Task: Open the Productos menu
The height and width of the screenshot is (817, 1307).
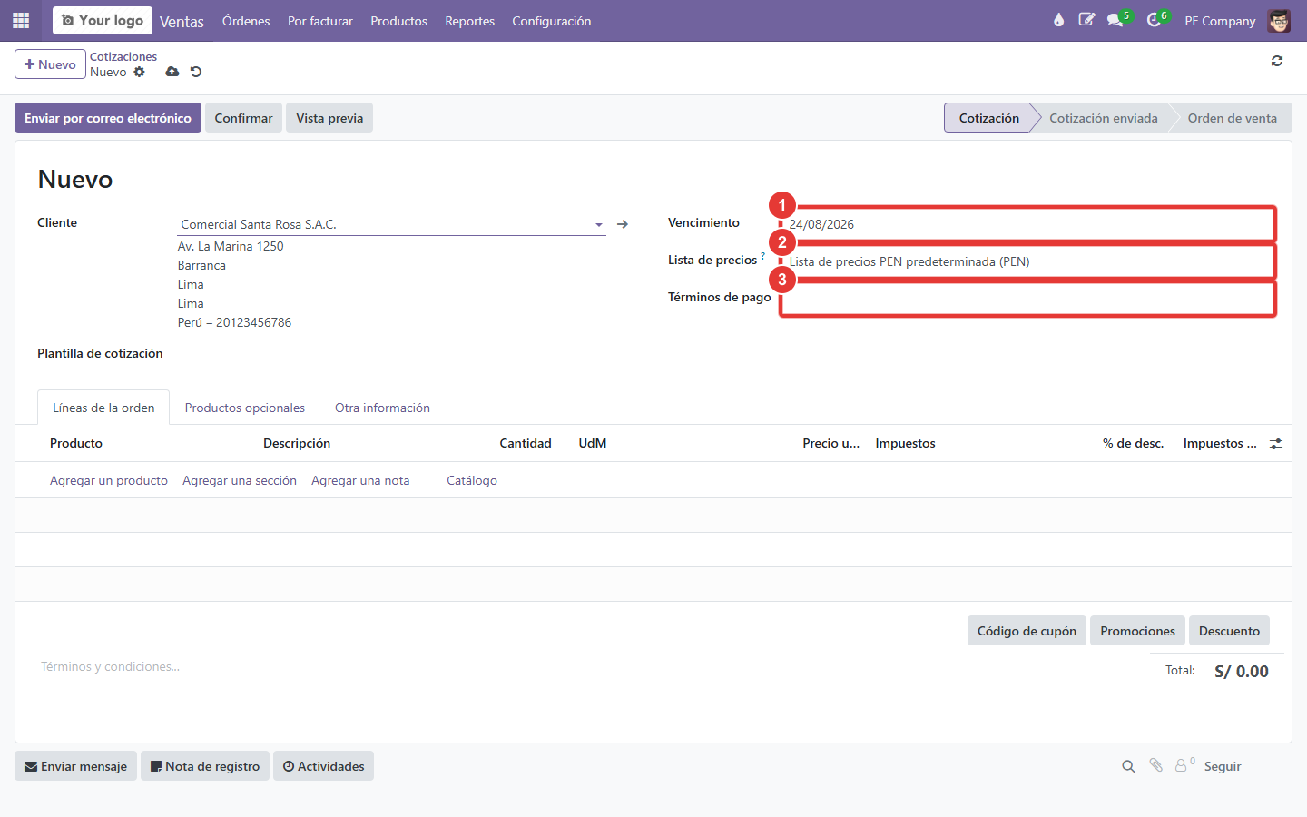Action: point(398,21)
